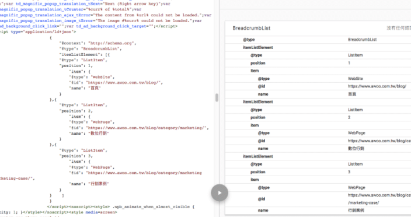Click the "position": 3 code line
Viewport: 411px width, 217px height.
pyautogui.click(x=76, y=156)
